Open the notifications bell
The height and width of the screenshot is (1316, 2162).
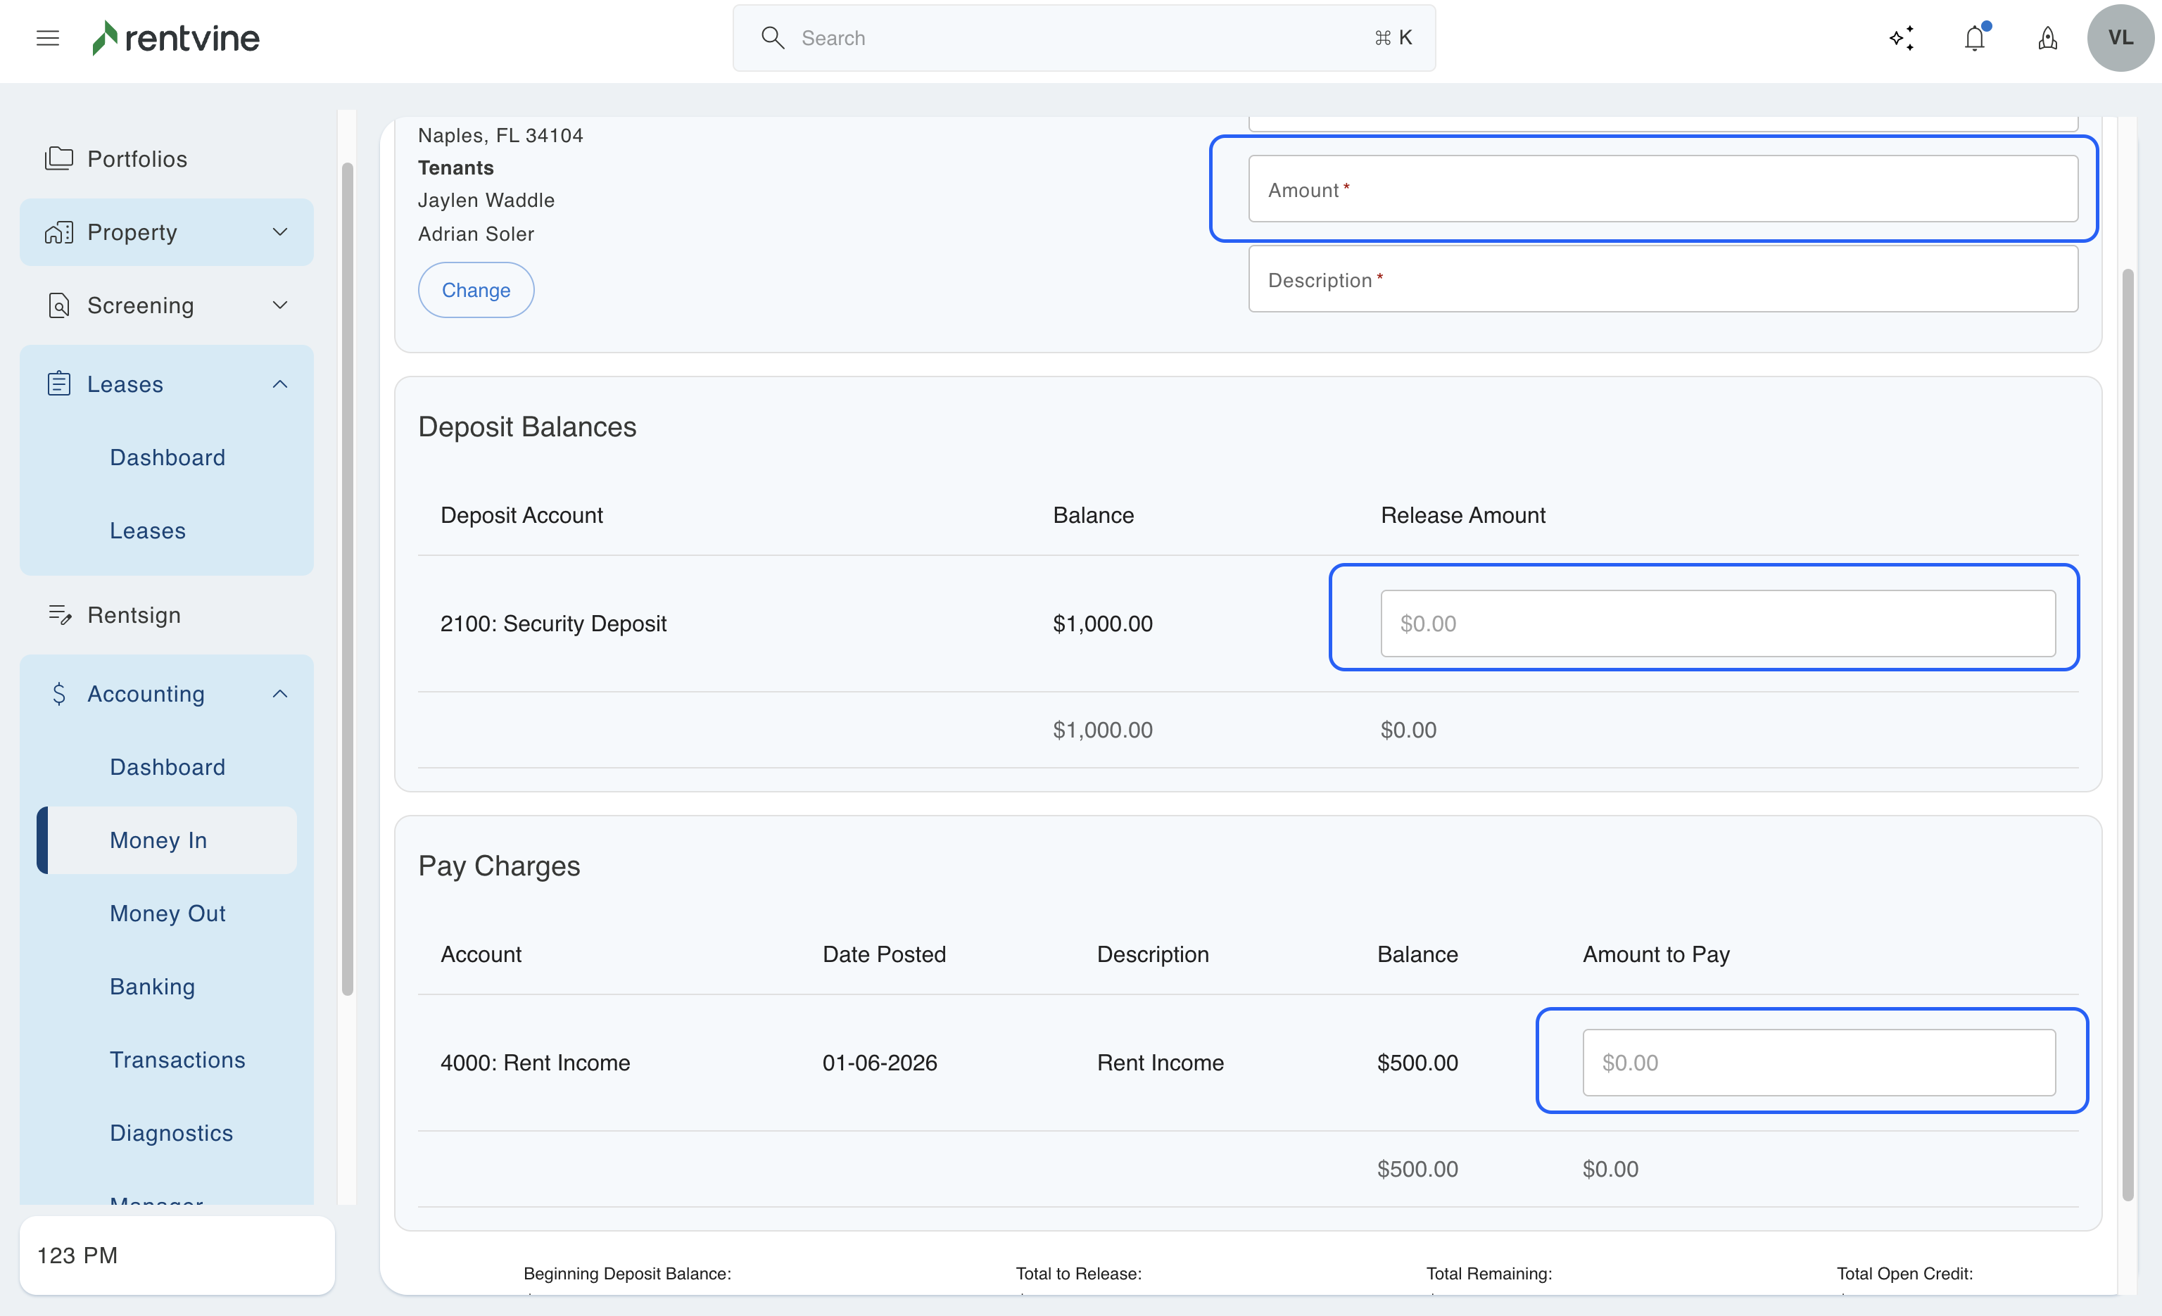click(x=1974, y=38)
